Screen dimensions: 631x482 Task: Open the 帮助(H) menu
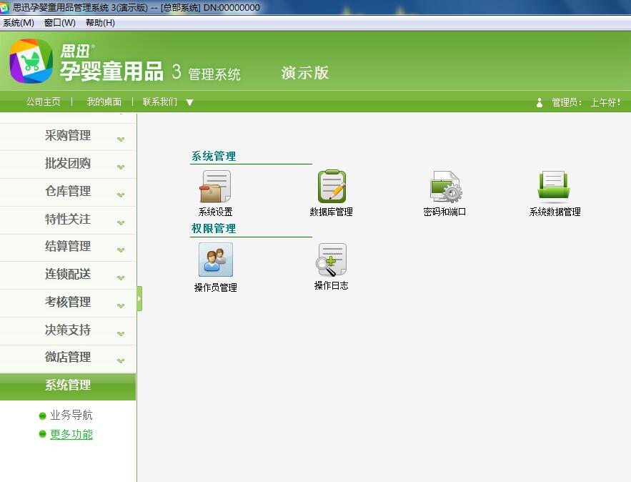pos(100,23)
